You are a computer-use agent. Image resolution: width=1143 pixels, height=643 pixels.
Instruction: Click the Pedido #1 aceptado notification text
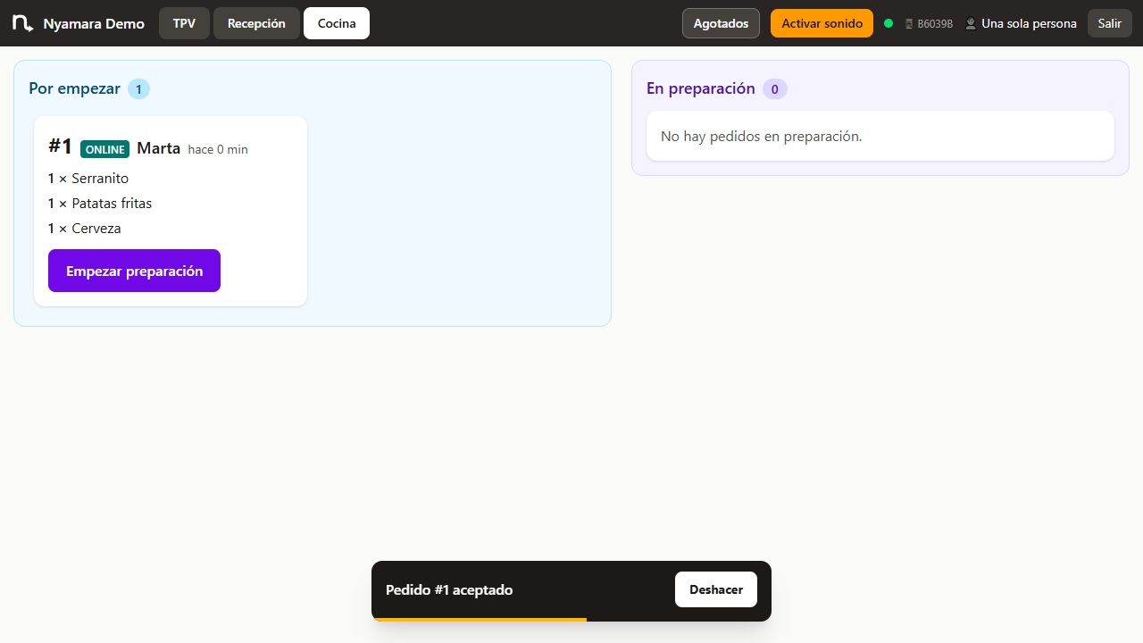click(x=449, y=590)
